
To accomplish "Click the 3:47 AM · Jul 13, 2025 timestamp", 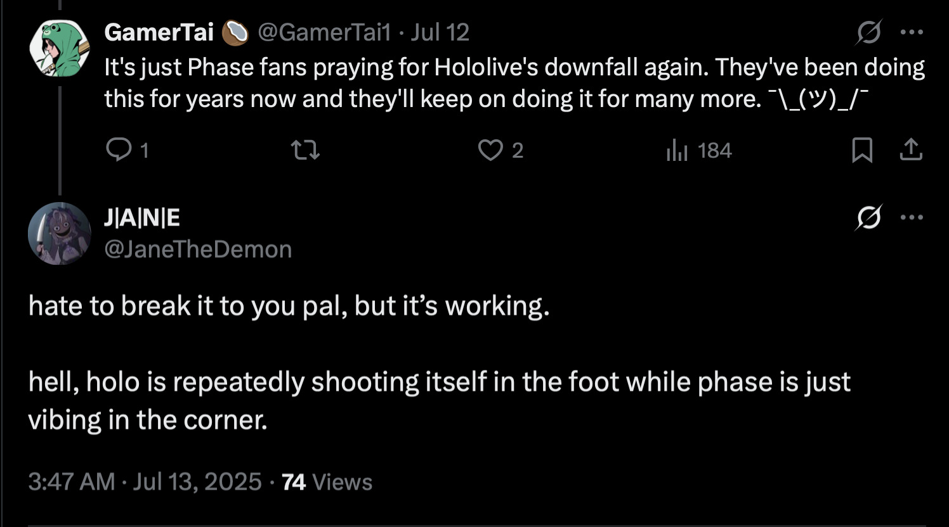I will pos(145,482).
